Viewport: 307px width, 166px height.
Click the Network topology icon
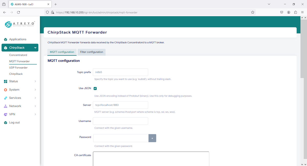click(6, 106)
